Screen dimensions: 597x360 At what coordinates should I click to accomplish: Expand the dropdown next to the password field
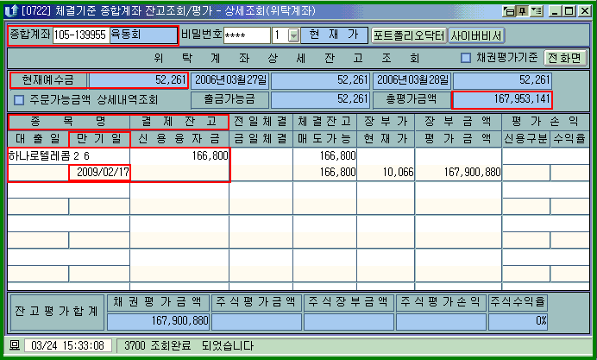coord(293,35)
